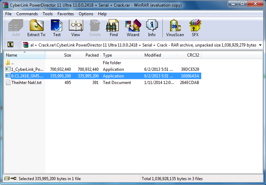Open the Help menu
Viewport: 266px width, 185px height.
[x=102, y=14]
